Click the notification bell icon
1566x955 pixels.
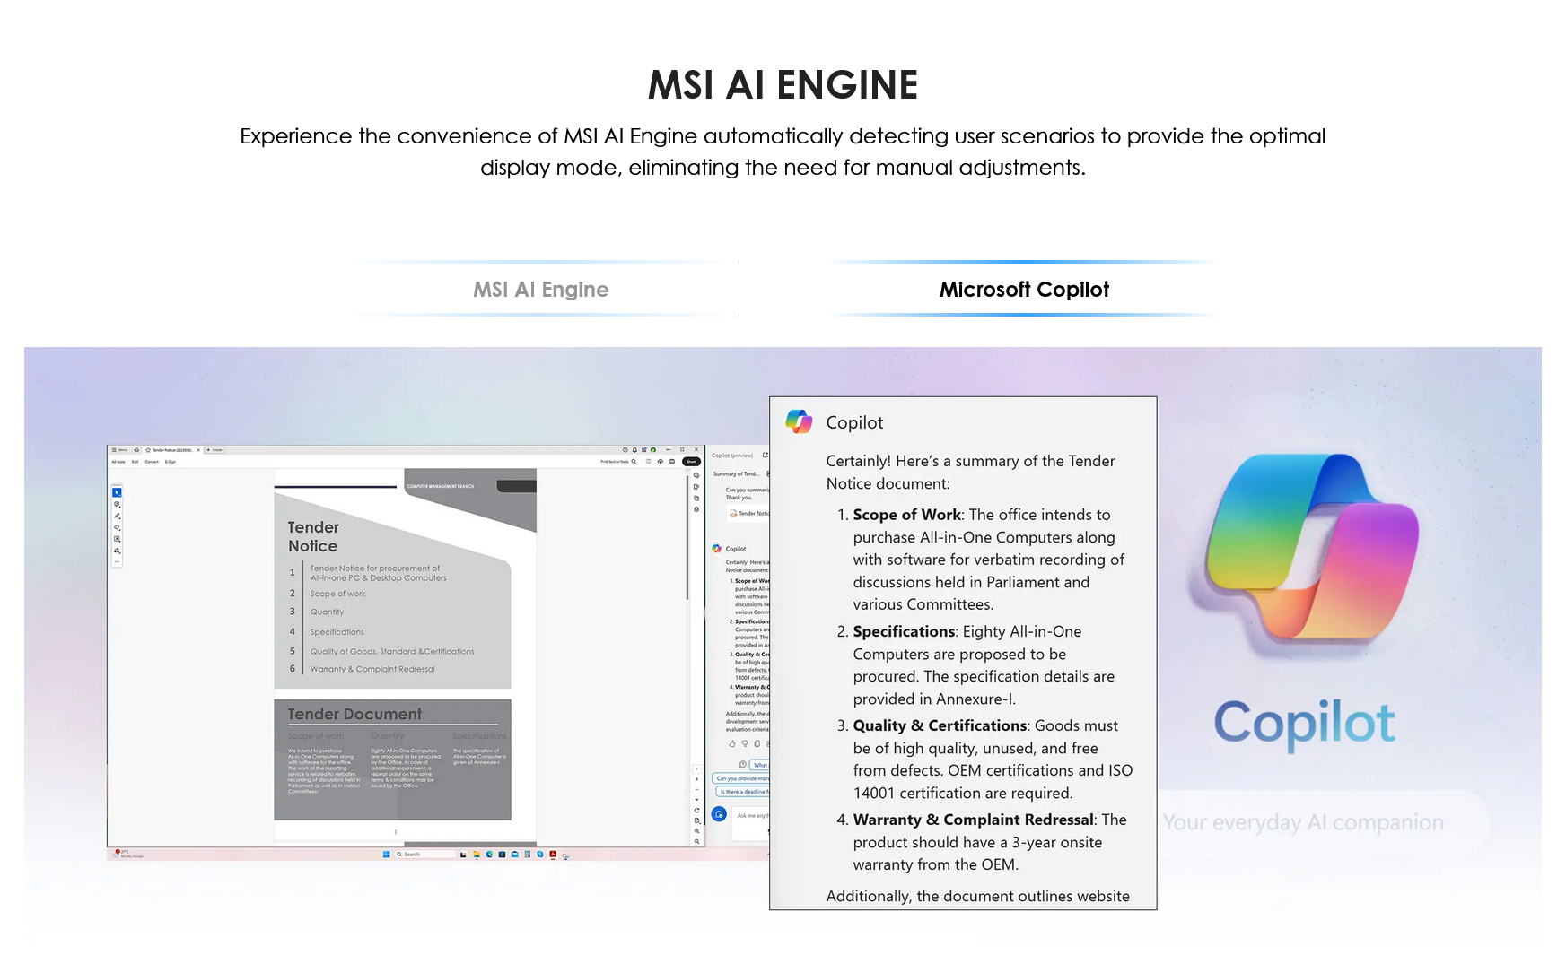click(x=634, y=450)
